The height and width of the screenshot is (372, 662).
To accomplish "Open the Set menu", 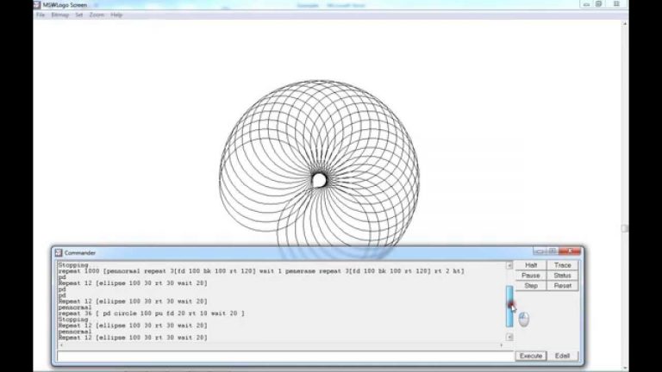I will click(79, 15).
